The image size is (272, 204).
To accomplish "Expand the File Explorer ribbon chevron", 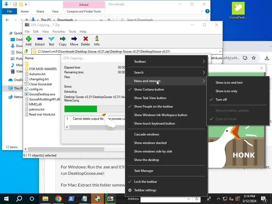I will [x=201, y=11].
